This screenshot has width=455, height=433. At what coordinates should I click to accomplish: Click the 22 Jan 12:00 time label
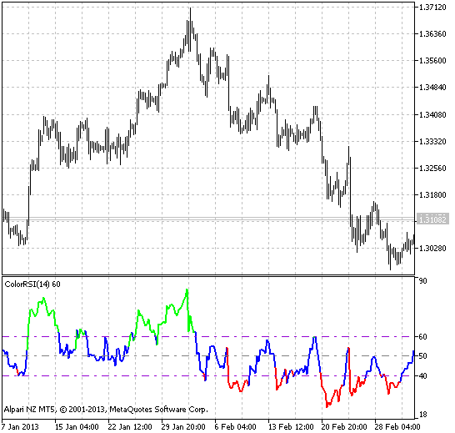tap(130, 427)
